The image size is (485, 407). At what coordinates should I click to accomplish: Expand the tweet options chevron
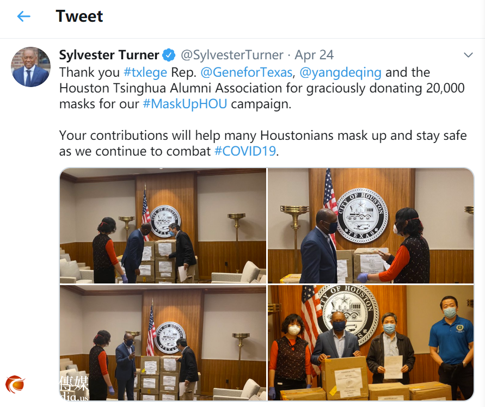[x=468, y=55]
